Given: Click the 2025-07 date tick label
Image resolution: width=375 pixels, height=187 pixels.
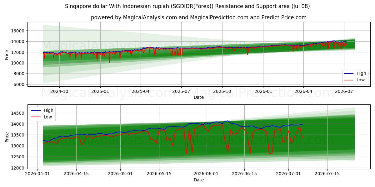Looking at the screenshot, I should [181, 92].
